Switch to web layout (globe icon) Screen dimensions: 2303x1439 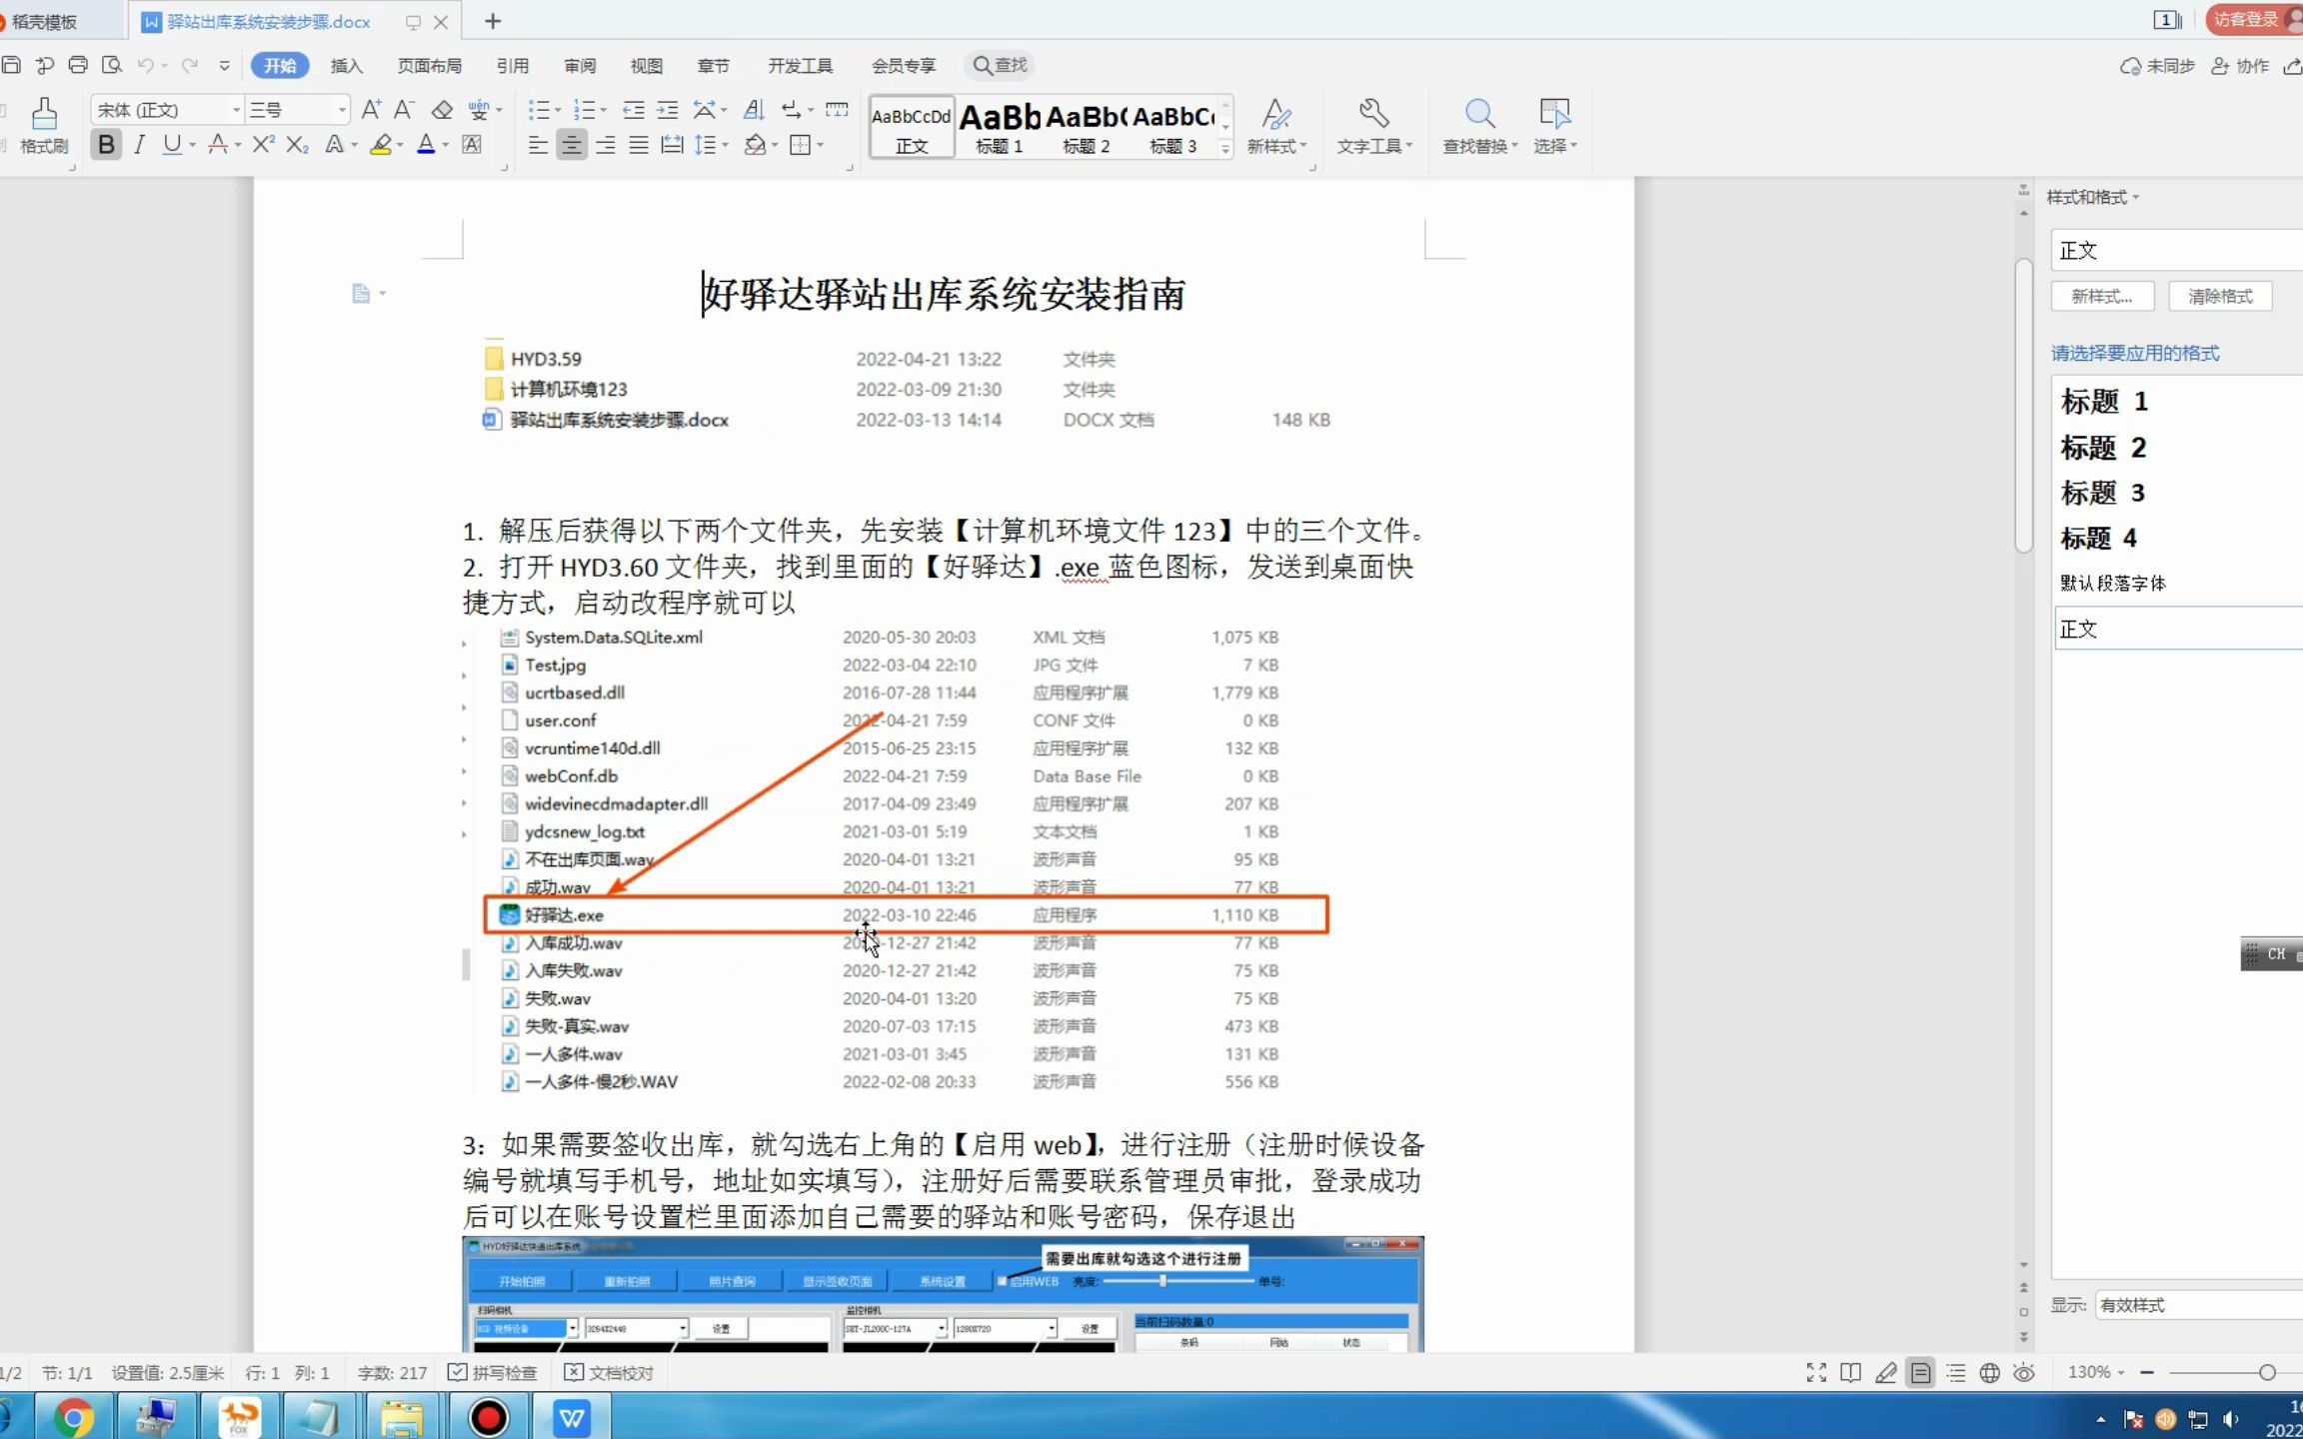pyautogui.click(x=1990, y=1373)
